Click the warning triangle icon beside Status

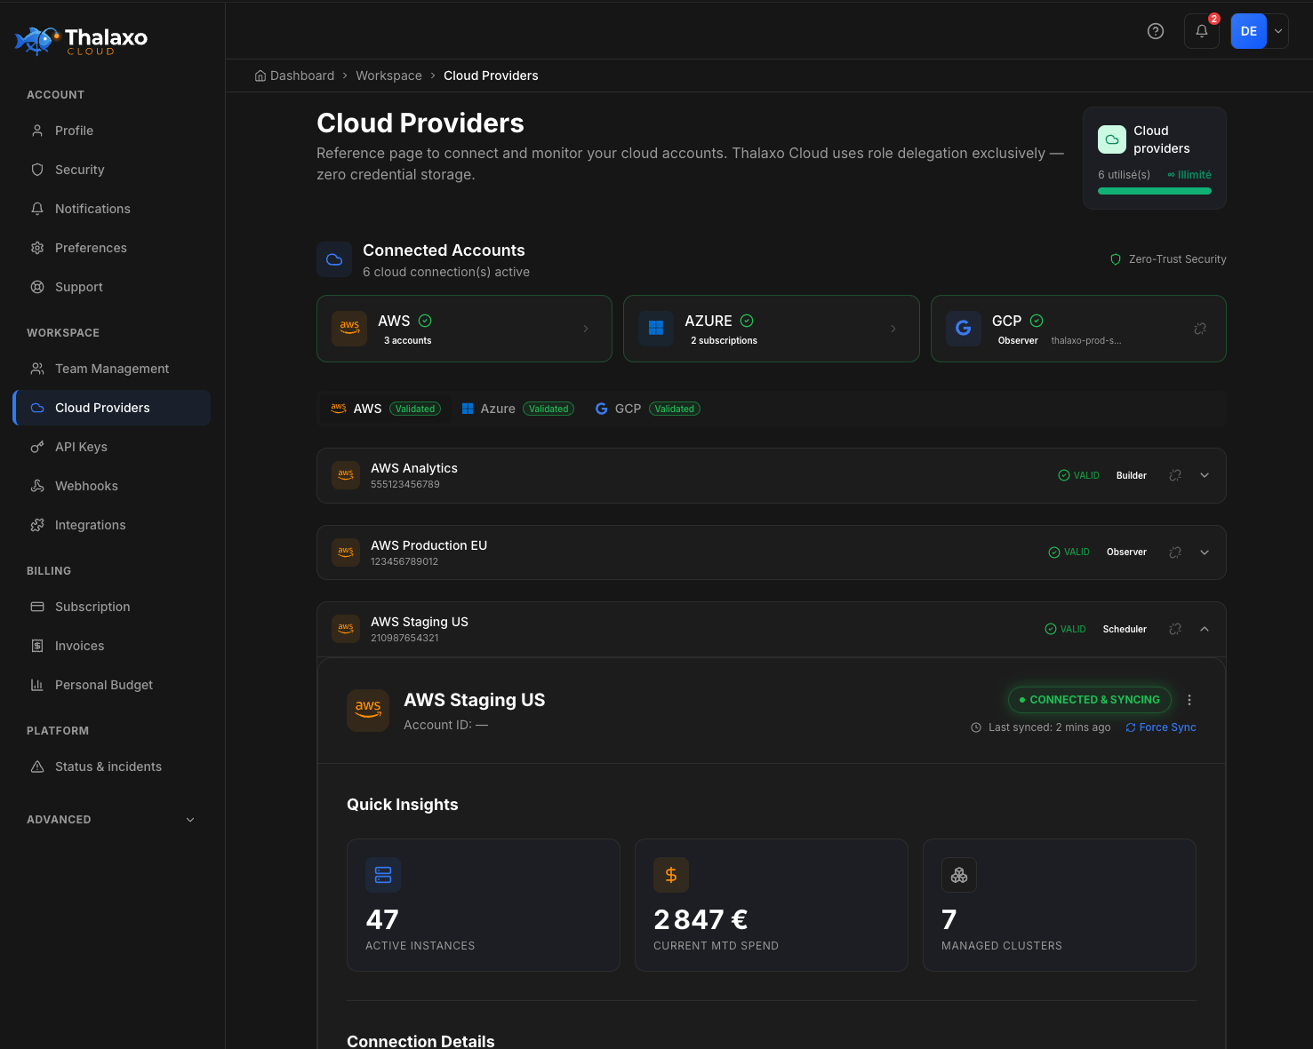pyautogui.click(x=37, y=767)
